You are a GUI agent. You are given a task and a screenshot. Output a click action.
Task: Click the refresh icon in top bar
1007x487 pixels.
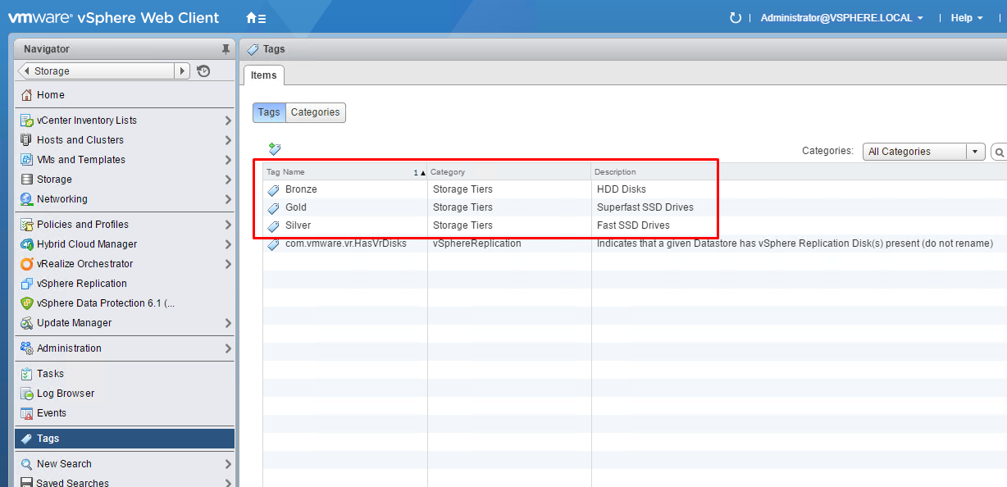pos(736,18)
